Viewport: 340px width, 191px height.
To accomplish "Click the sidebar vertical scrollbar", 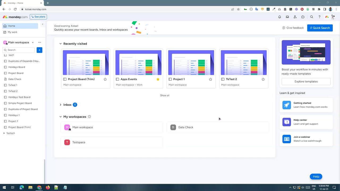I will 45,171.
